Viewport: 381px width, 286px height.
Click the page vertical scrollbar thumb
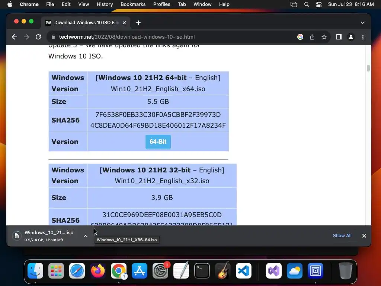tap(368, 68)
